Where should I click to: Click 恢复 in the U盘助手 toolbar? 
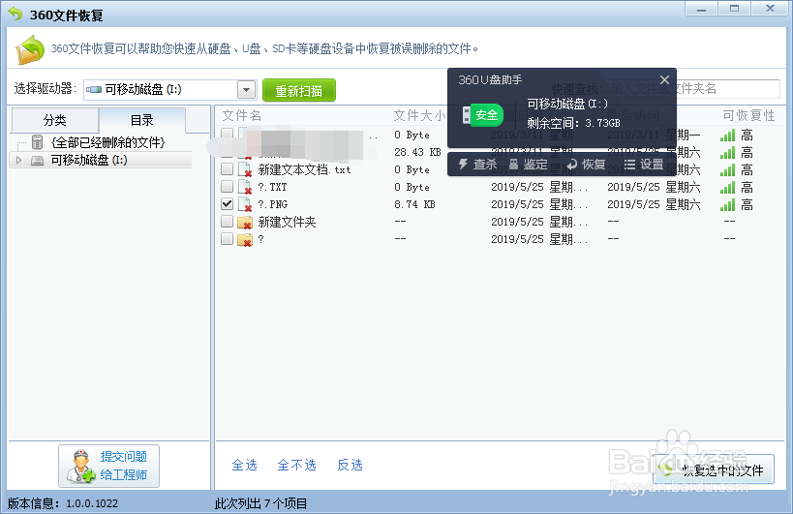(x=586, y=165)
